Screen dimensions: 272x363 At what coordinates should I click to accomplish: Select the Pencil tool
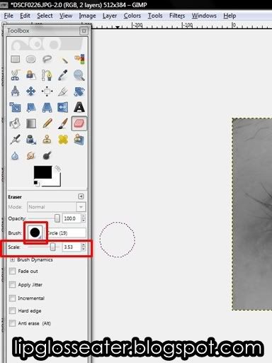click(x=47, y=123)
